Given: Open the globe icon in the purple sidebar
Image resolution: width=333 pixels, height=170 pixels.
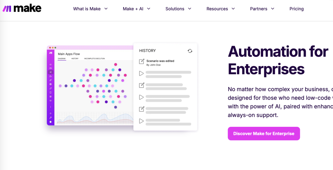Looking at the screenshot, I should tap(51, 84).
